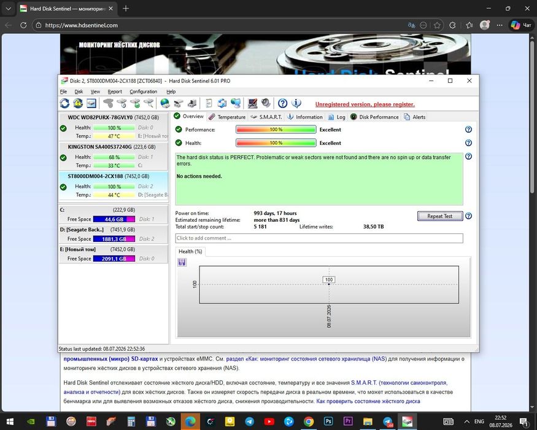Viewport: 537px width, 430px height.
Task: Click help icon beside status text box
Action: 468,157
